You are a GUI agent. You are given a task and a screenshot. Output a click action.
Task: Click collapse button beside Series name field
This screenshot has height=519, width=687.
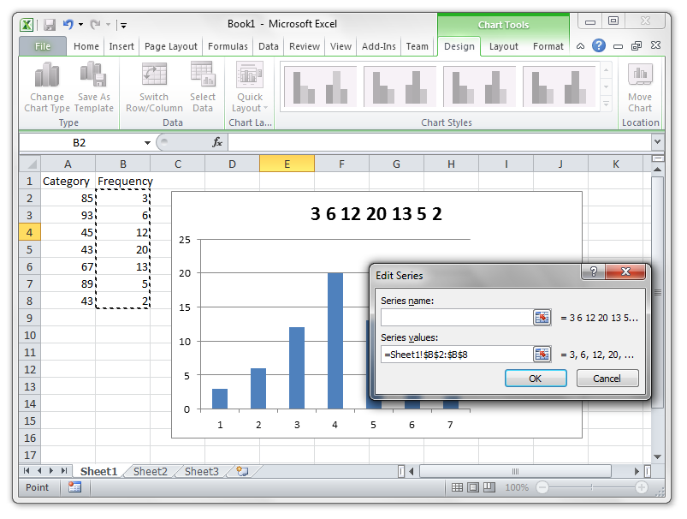pyautogui.click(x=542, y=317)
